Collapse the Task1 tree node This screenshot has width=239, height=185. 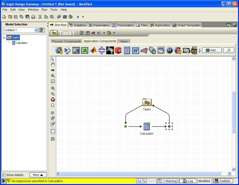tap(4, 37)
